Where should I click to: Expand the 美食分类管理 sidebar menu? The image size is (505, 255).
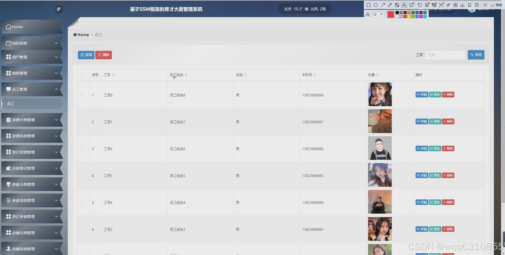(x=32, y=184)
